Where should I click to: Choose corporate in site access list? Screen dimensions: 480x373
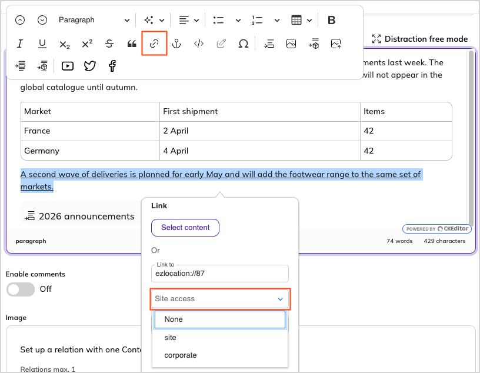pyautogui.click(x=220, y=355)
